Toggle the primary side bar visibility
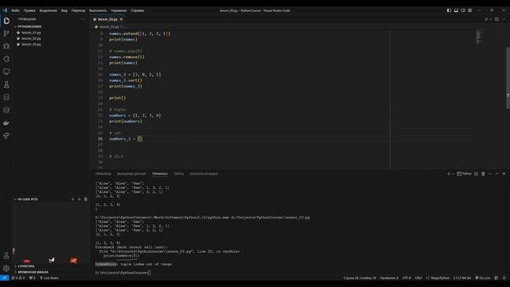The width and height of the screenshot is (510, 287). tap(449, 10)
